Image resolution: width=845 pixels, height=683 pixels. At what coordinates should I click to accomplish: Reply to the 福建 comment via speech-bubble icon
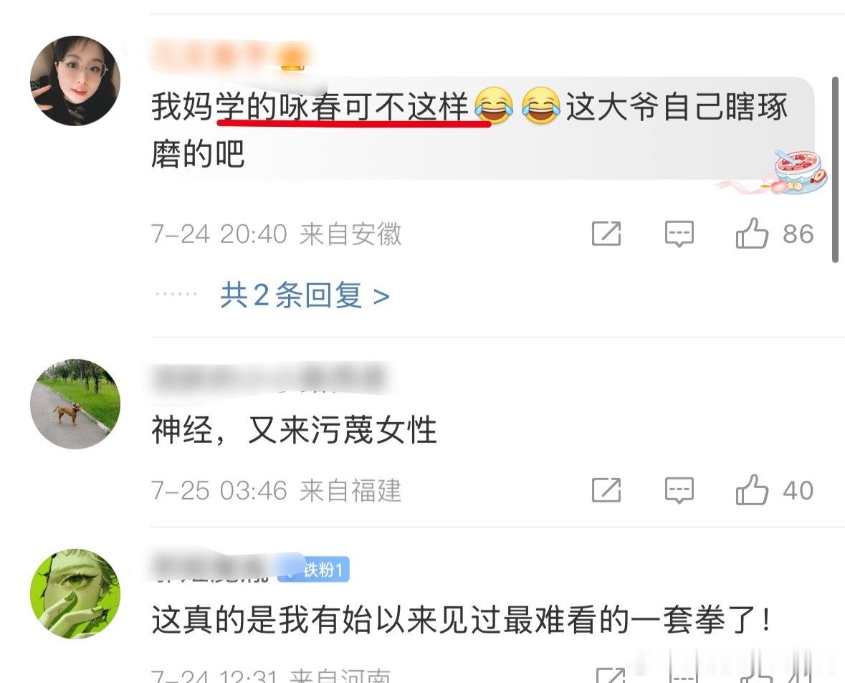tap(679, 490)
